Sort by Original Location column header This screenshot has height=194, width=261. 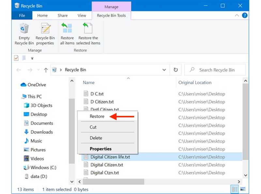click(195, 83)
